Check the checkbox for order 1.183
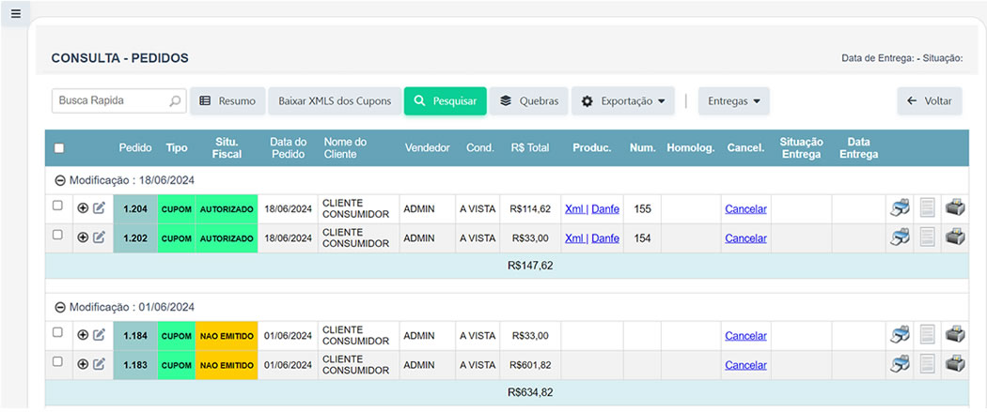The width and height of the screenshot is (987, 412). click(x=57, y=362)
